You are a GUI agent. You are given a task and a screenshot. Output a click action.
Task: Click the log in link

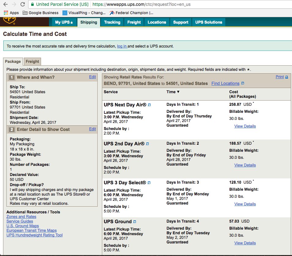122,46
